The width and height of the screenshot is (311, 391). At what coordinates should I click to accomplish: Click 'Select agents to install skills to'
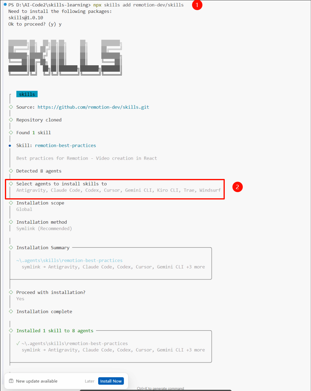click(x=61, y=184)
